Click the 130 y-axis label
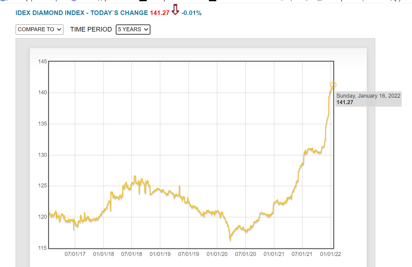 [x=43, y=155]
